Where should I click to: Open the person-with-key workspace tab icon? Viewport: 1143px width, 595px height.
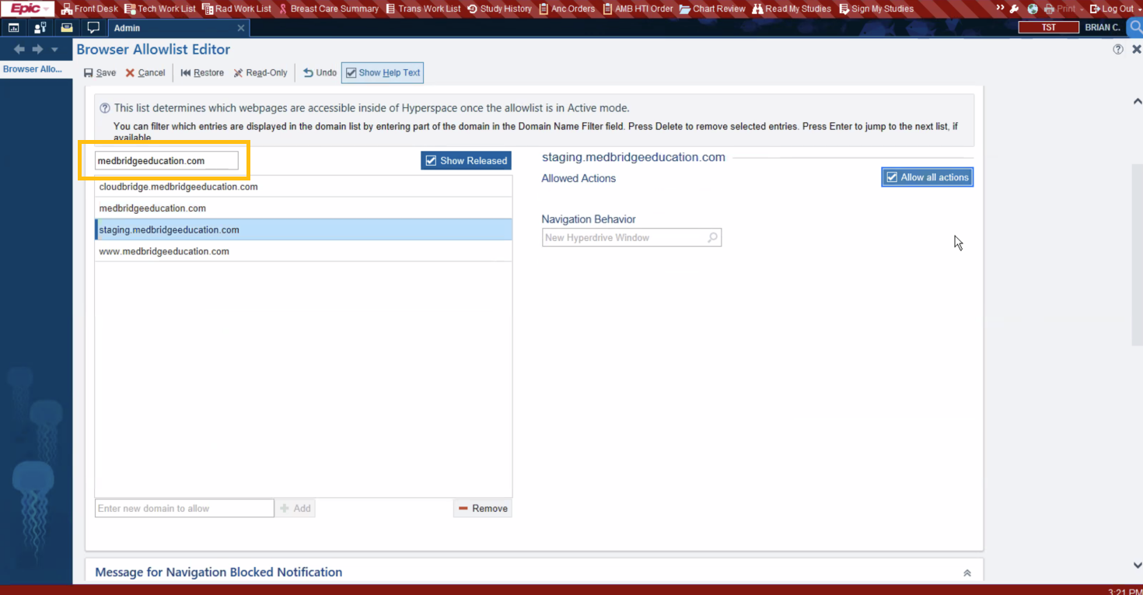[x=40, y=27]
